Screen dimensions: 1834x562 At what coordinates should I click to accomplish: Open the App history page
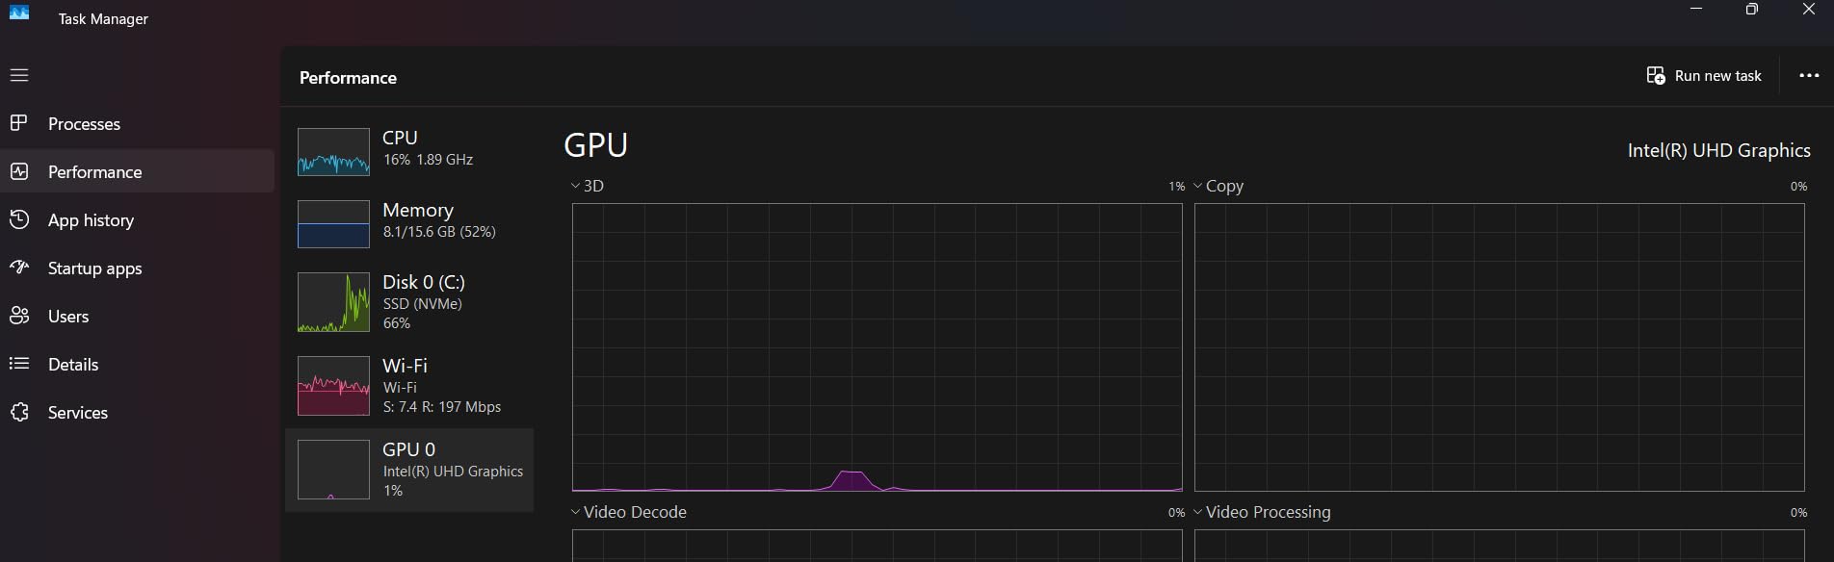tap(91, 220)
